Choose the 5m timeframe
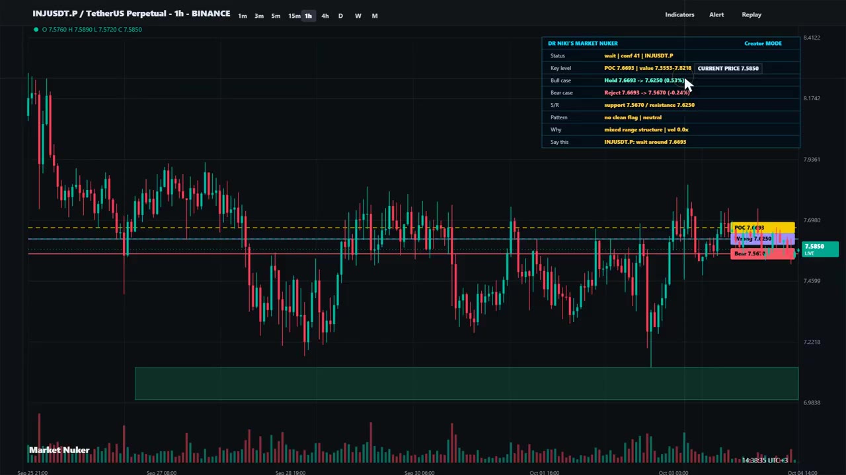 tap(276, 16)
